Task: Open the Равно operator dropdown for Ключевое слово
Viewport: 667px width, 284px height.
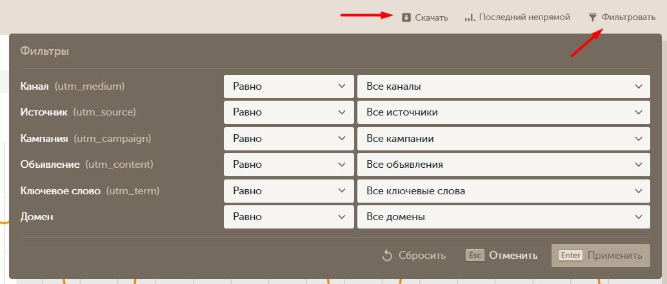Action: (x=289, y=191)
